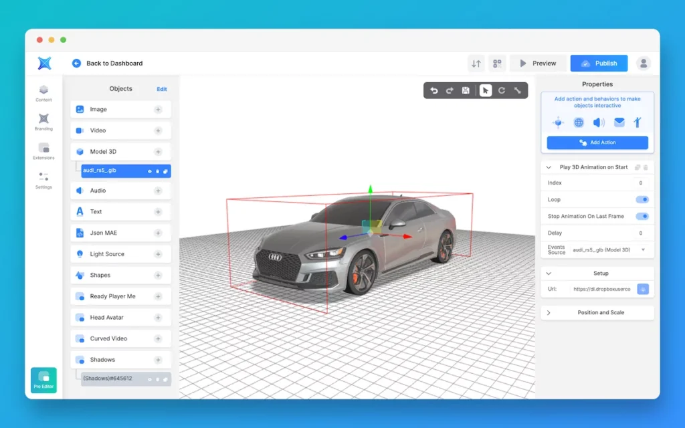Image resolution: width=685 pixels, height=428 pixels.
Task: Click the Publish button
Action: tap(599, 64)
